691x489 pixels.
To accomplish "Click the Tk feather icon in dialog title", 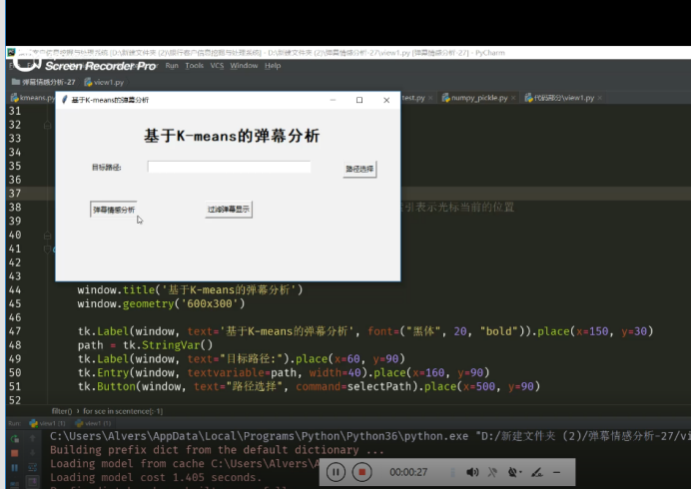I will (x=64, y=100).
